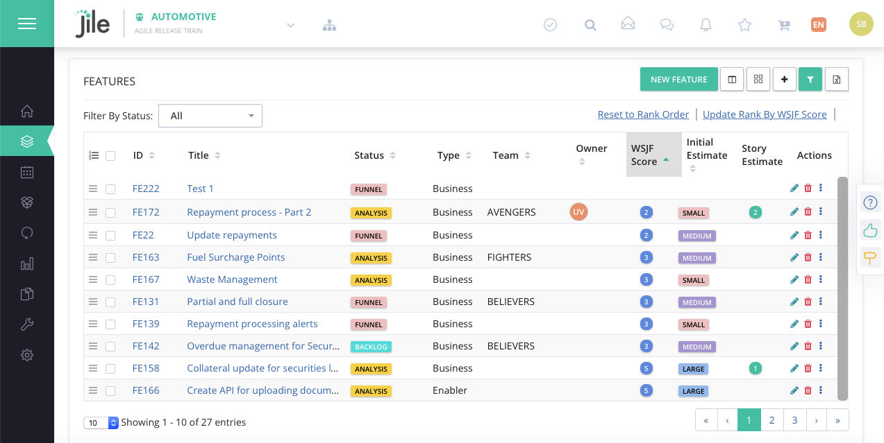Open the calendar icon in left sidebar

tap(27, 172)
